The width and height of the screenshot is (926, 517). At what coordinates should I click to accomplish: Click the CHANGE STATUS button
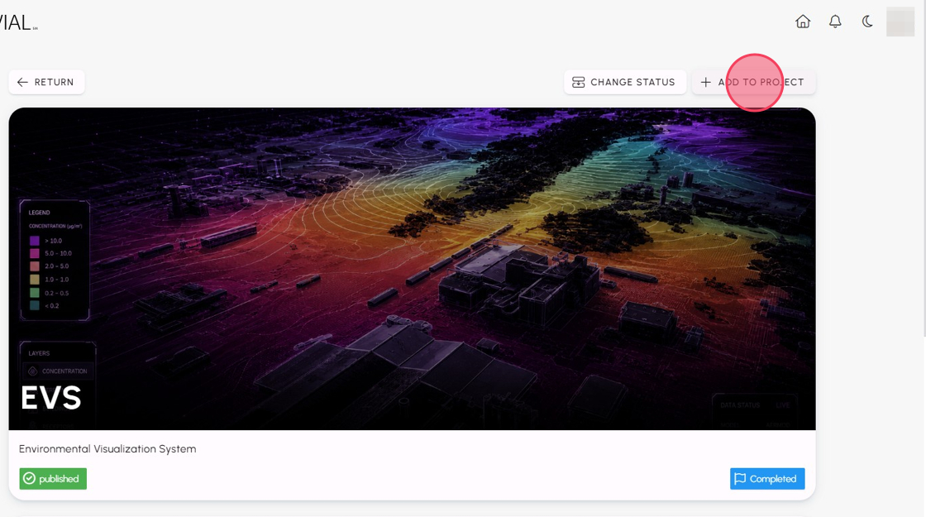(625, 82)
